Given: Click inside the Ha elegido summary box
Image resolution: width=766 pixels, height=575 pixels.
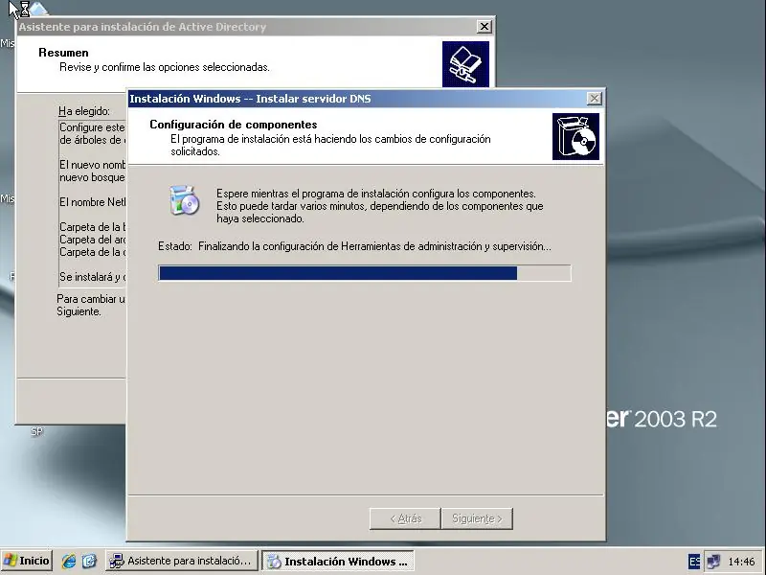Looking at the screenshot, I should pyautogui.click(x=92, y=202).
